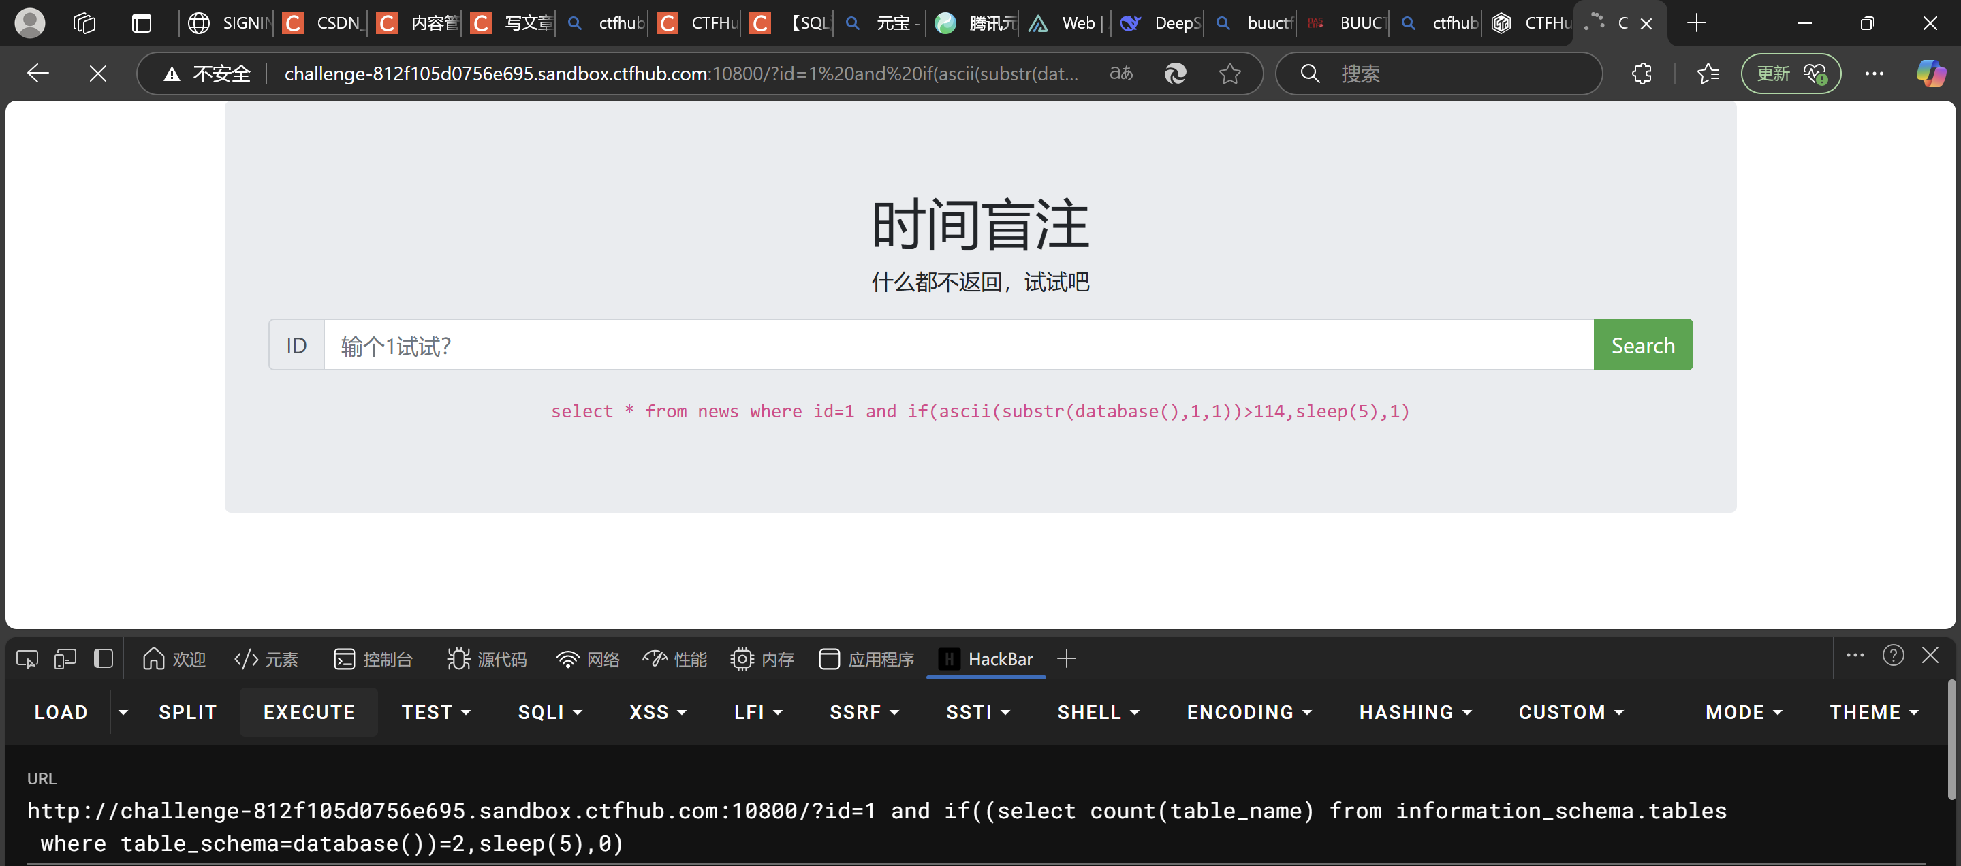Toggle the read aloud translate icon
This screenshot has height=866, width=1961.
point(1120,74)
